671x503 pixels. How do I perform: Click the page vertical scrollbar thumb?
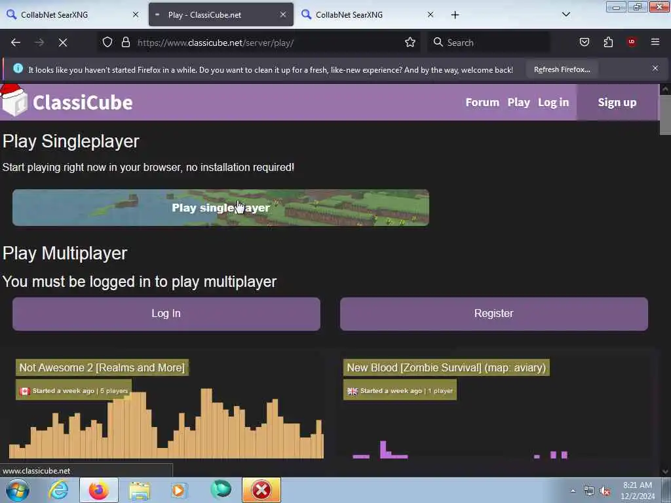pos(664,115)
